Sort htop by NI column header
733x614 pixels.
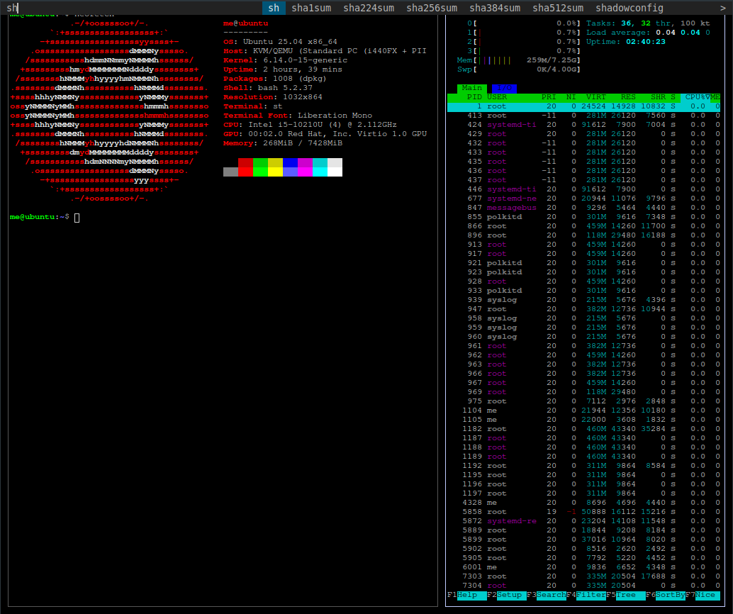(571, 97)
